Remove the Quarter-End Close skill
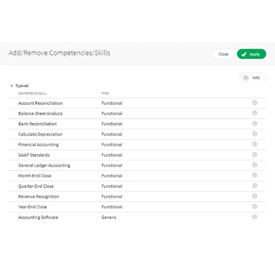This screenshot has width=275, height=275. coord(255,186)
